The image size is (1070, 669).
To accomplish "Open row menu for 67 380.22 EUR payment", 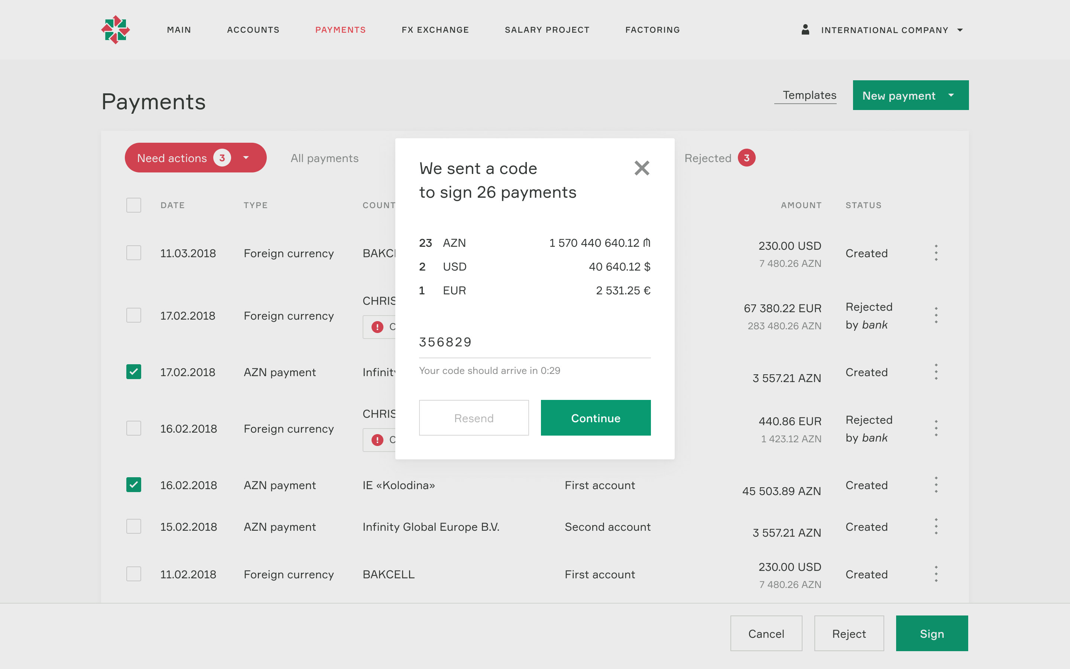I will [x=936, y=315].
